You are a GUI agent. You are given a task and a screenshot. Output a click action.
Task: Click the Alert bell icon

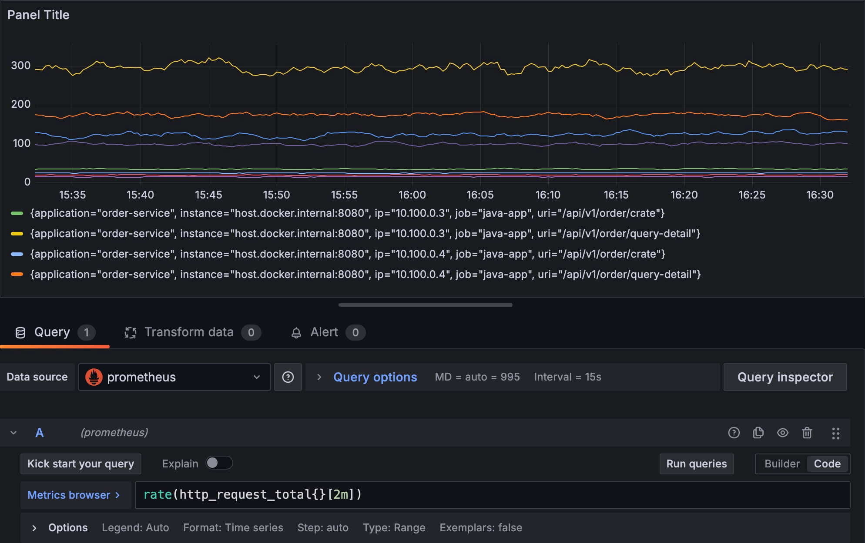pyautogui.click(x=296, y=333)
